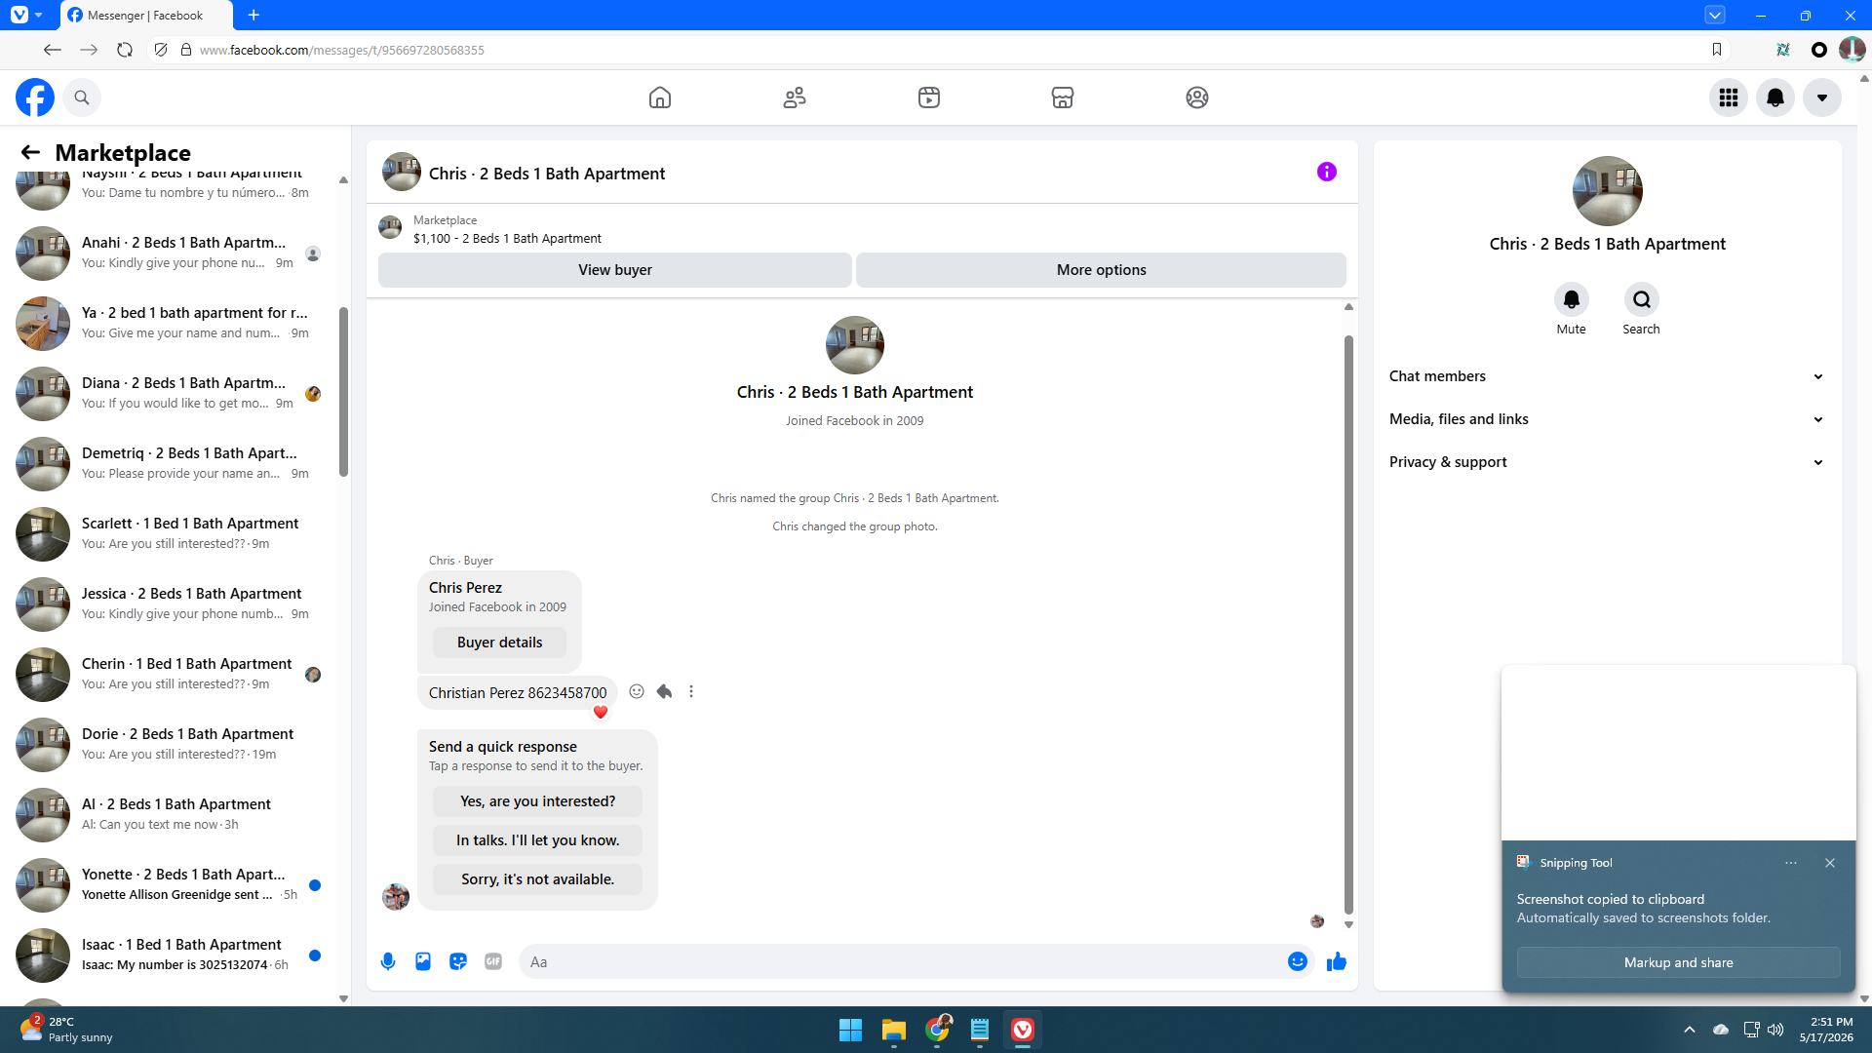Reload the page in browser toolbar
Screen dimensions: 1872x1053
(125, 50)
